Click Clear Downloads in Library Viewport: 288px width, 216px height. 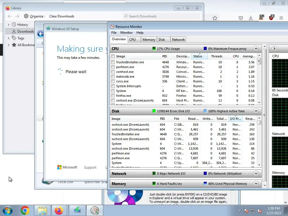(x=62, y=16)
